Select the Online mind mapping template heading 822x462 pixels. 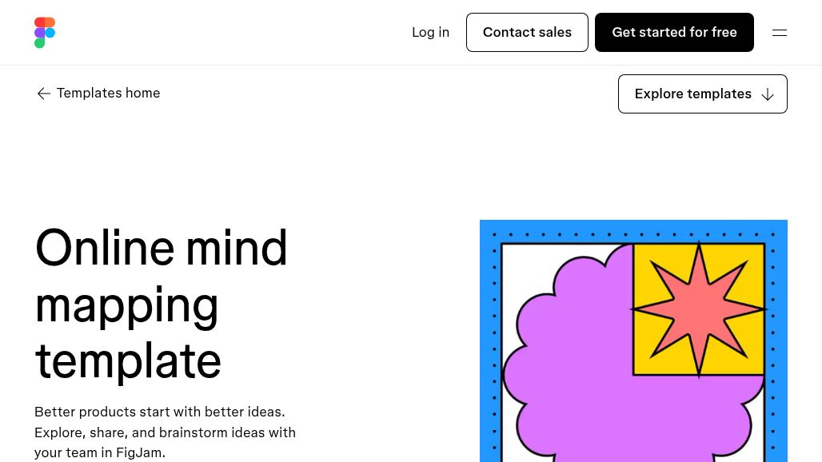point(161,304)
